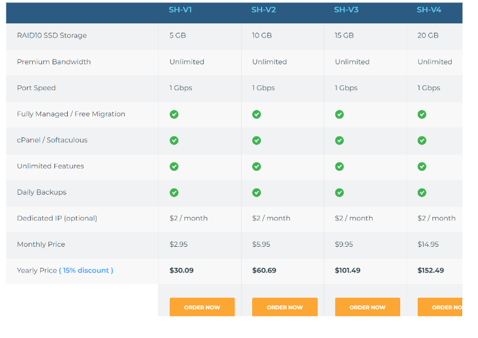
Task: Click the 'Monthly Price' row label
Action: (41, 244)
